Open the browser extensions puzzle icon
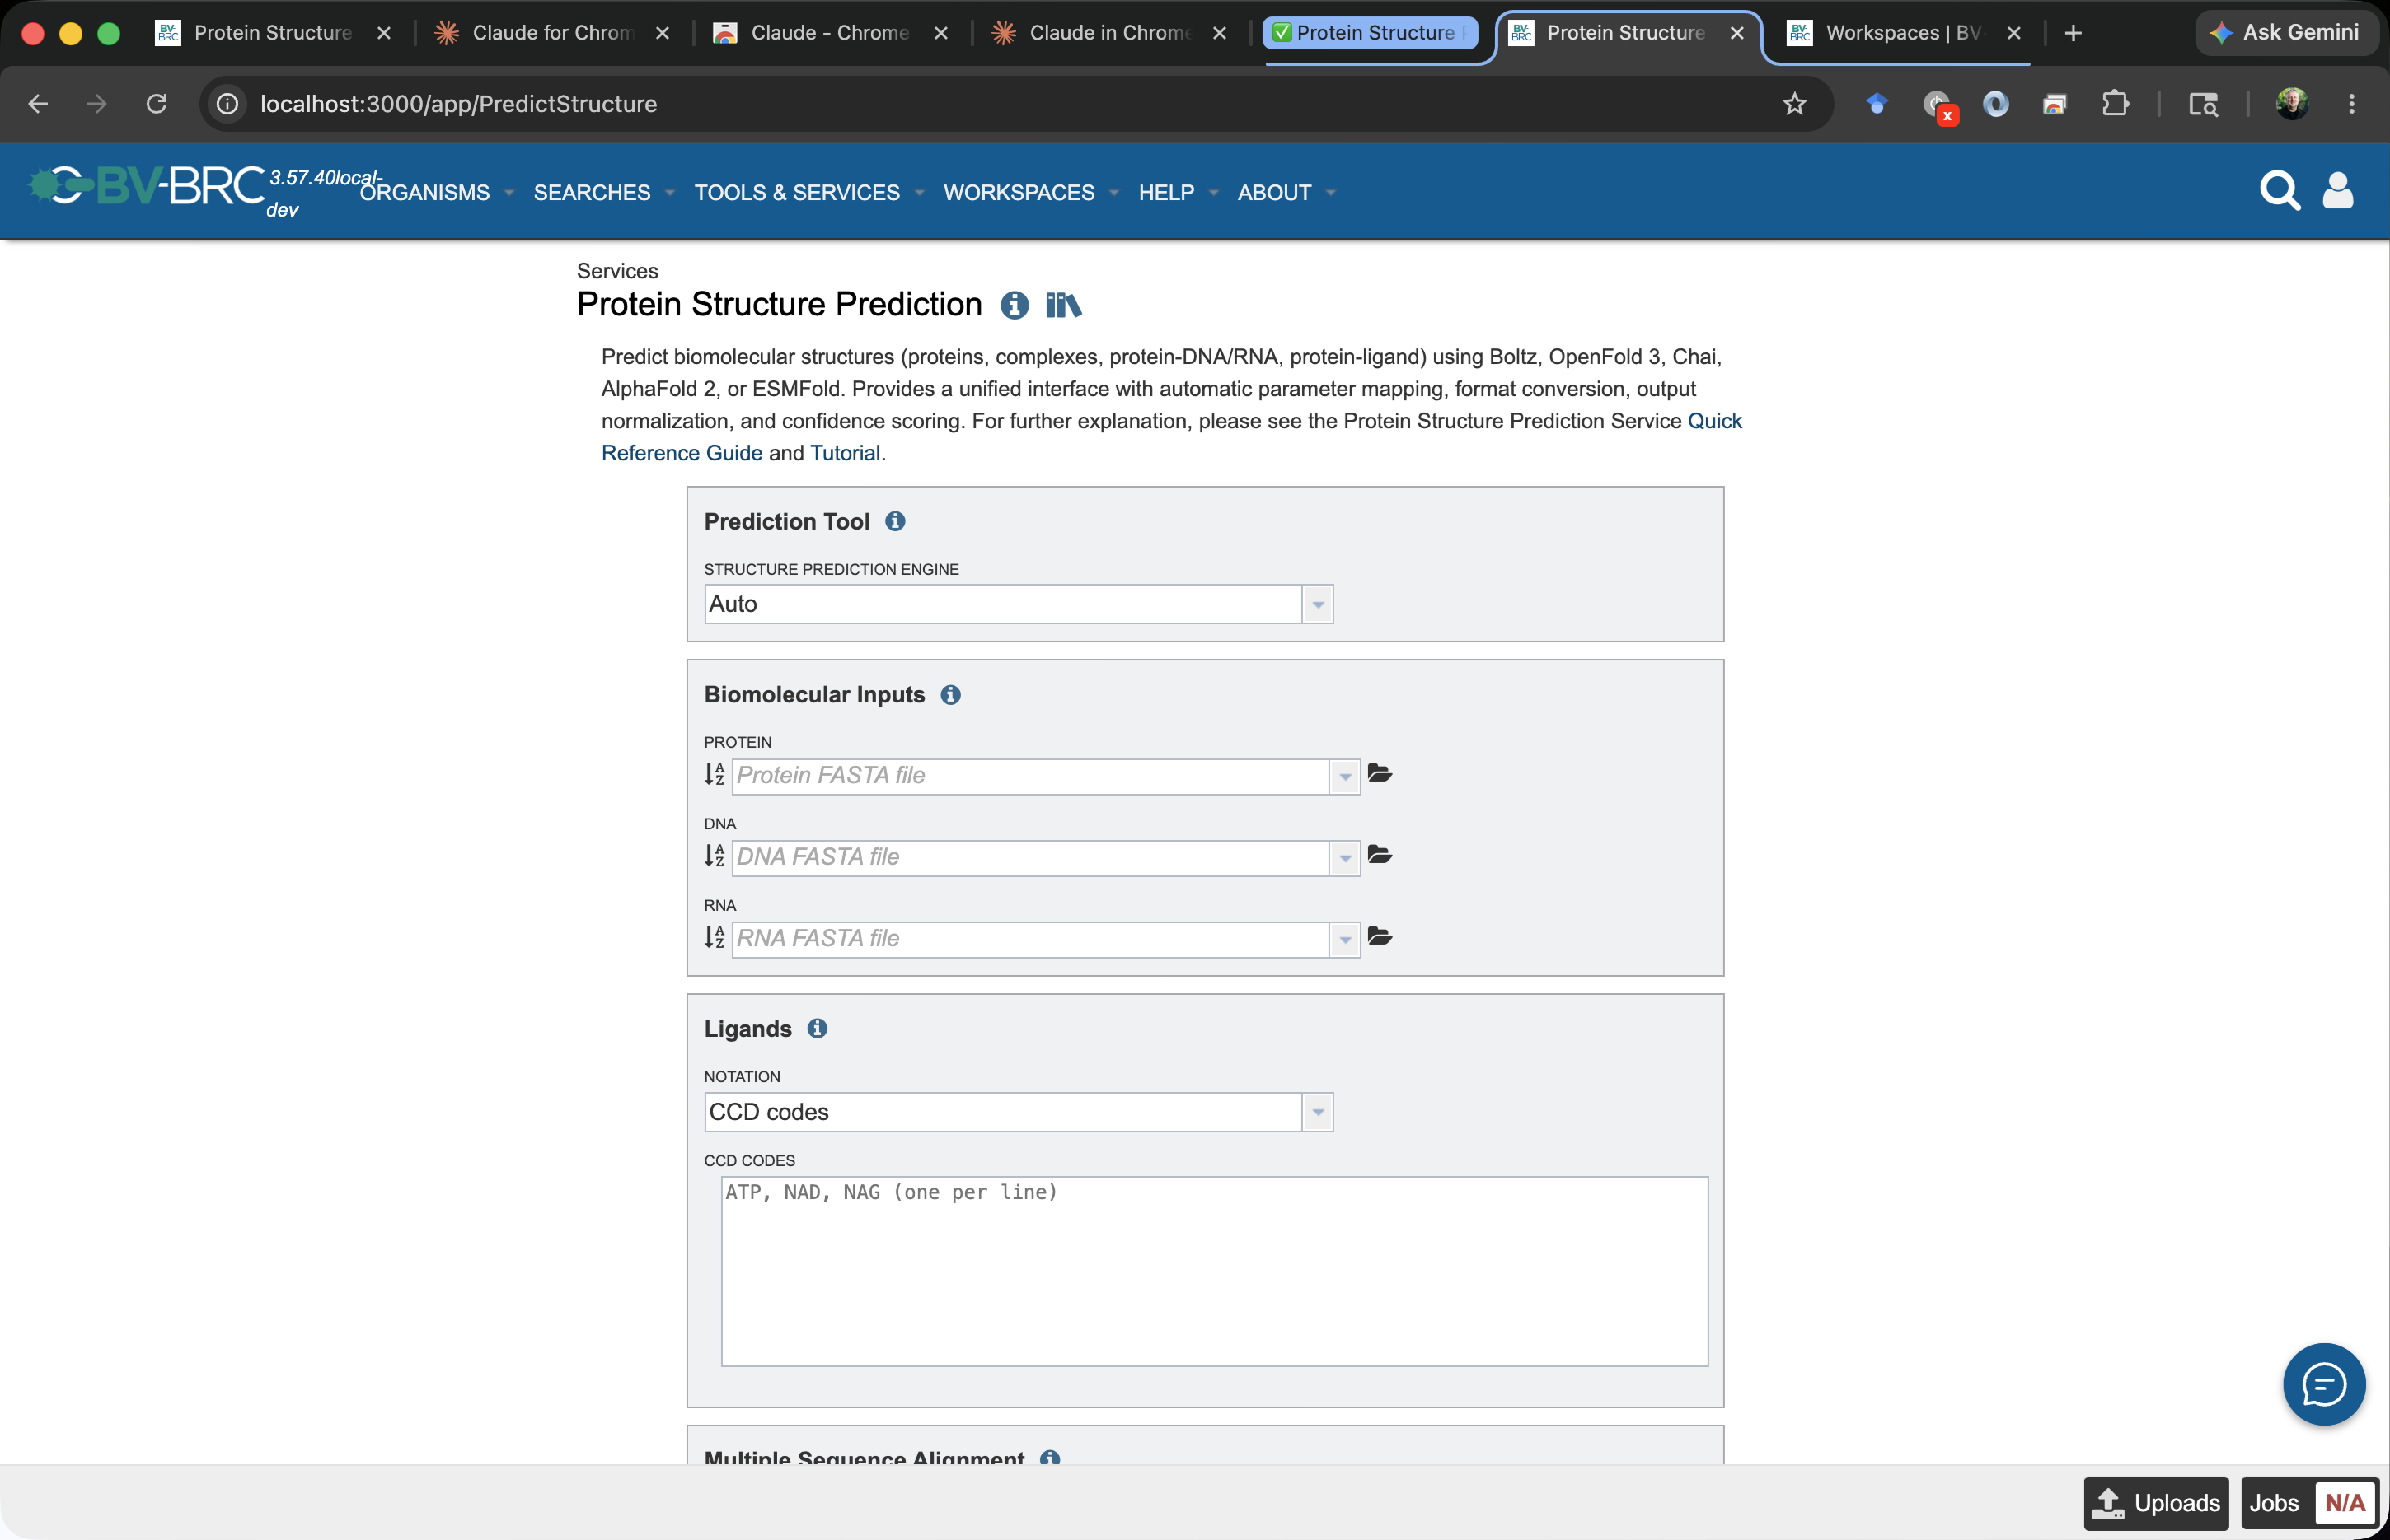Image resolution: width=2390 pixels, height=1540 pixels. (2114, 104)
